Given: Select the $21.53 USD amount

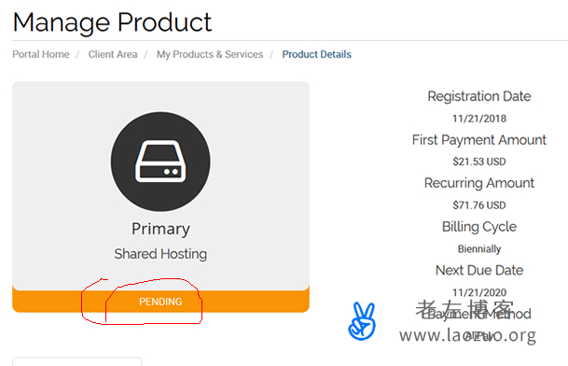Looking at the screenshot, I should (479, 162).
